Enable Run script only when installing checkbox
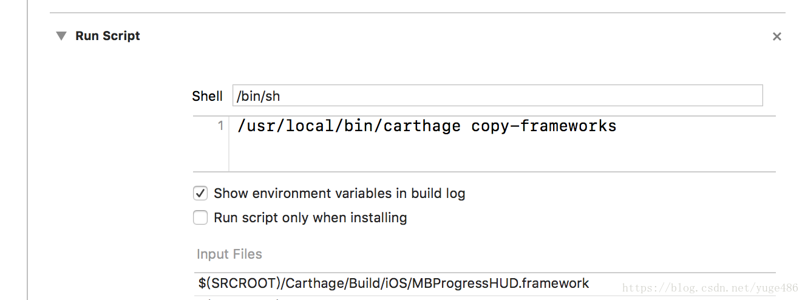Image resolution: width=805 pixels, height=300 pixels. (x=200, y=217)
